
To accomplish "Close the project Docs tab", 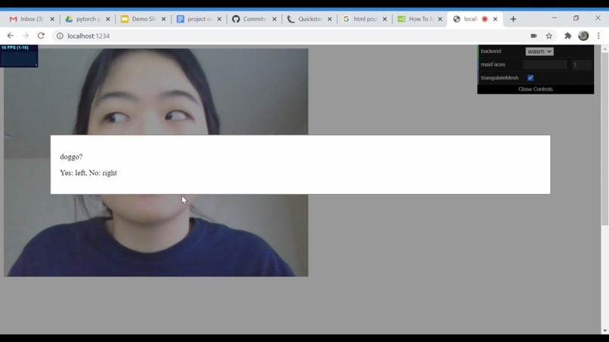I will [x=219, y=19].
